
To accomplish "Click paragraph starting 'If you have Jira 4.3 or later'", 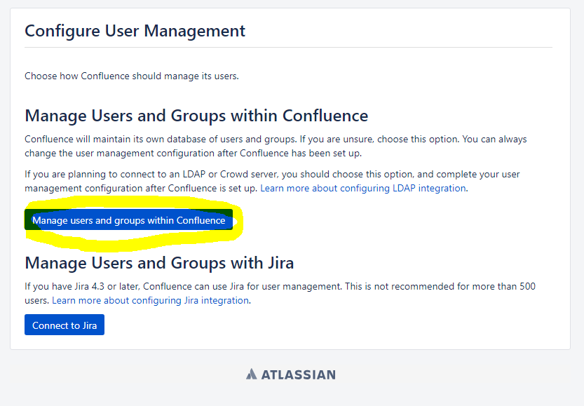I will pos(280,294).
